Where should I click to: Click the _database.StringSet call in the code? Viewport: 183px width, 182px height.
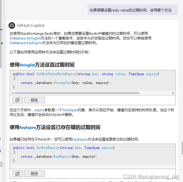52,83
